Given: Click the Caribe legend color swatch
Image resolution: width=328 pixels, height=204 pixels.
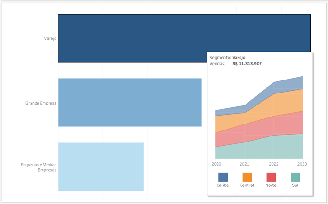Looking at the screenshot, I should pos(223,177).
